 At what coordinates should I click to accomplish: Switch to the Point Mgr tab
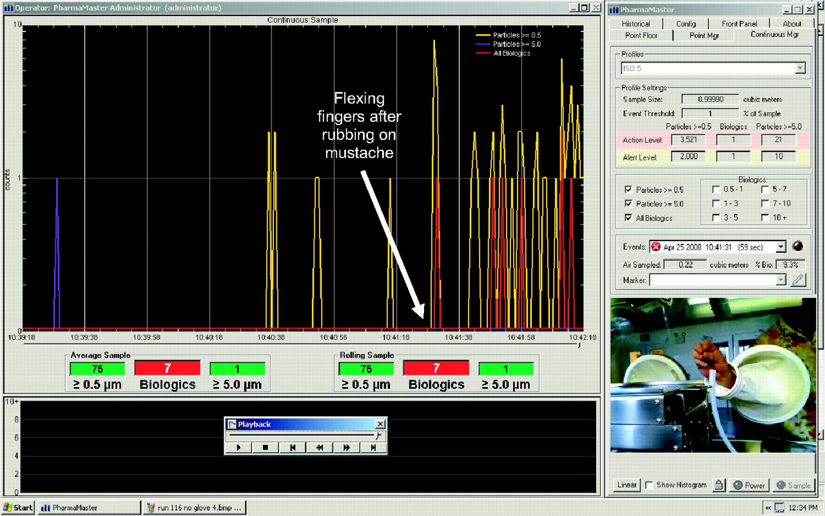click(x=704, y=35)
